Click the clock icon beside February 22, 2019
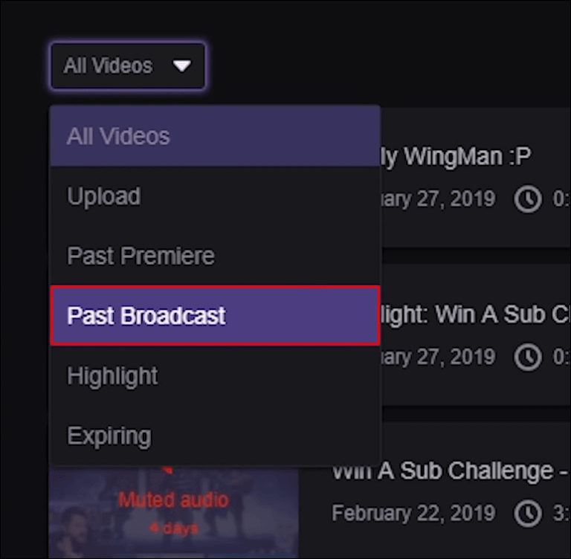 pos(528,514)
